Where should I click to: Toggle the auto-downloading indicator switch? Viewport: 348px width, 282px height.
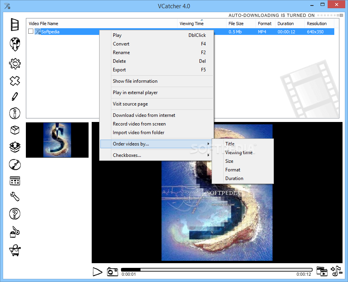330,15
